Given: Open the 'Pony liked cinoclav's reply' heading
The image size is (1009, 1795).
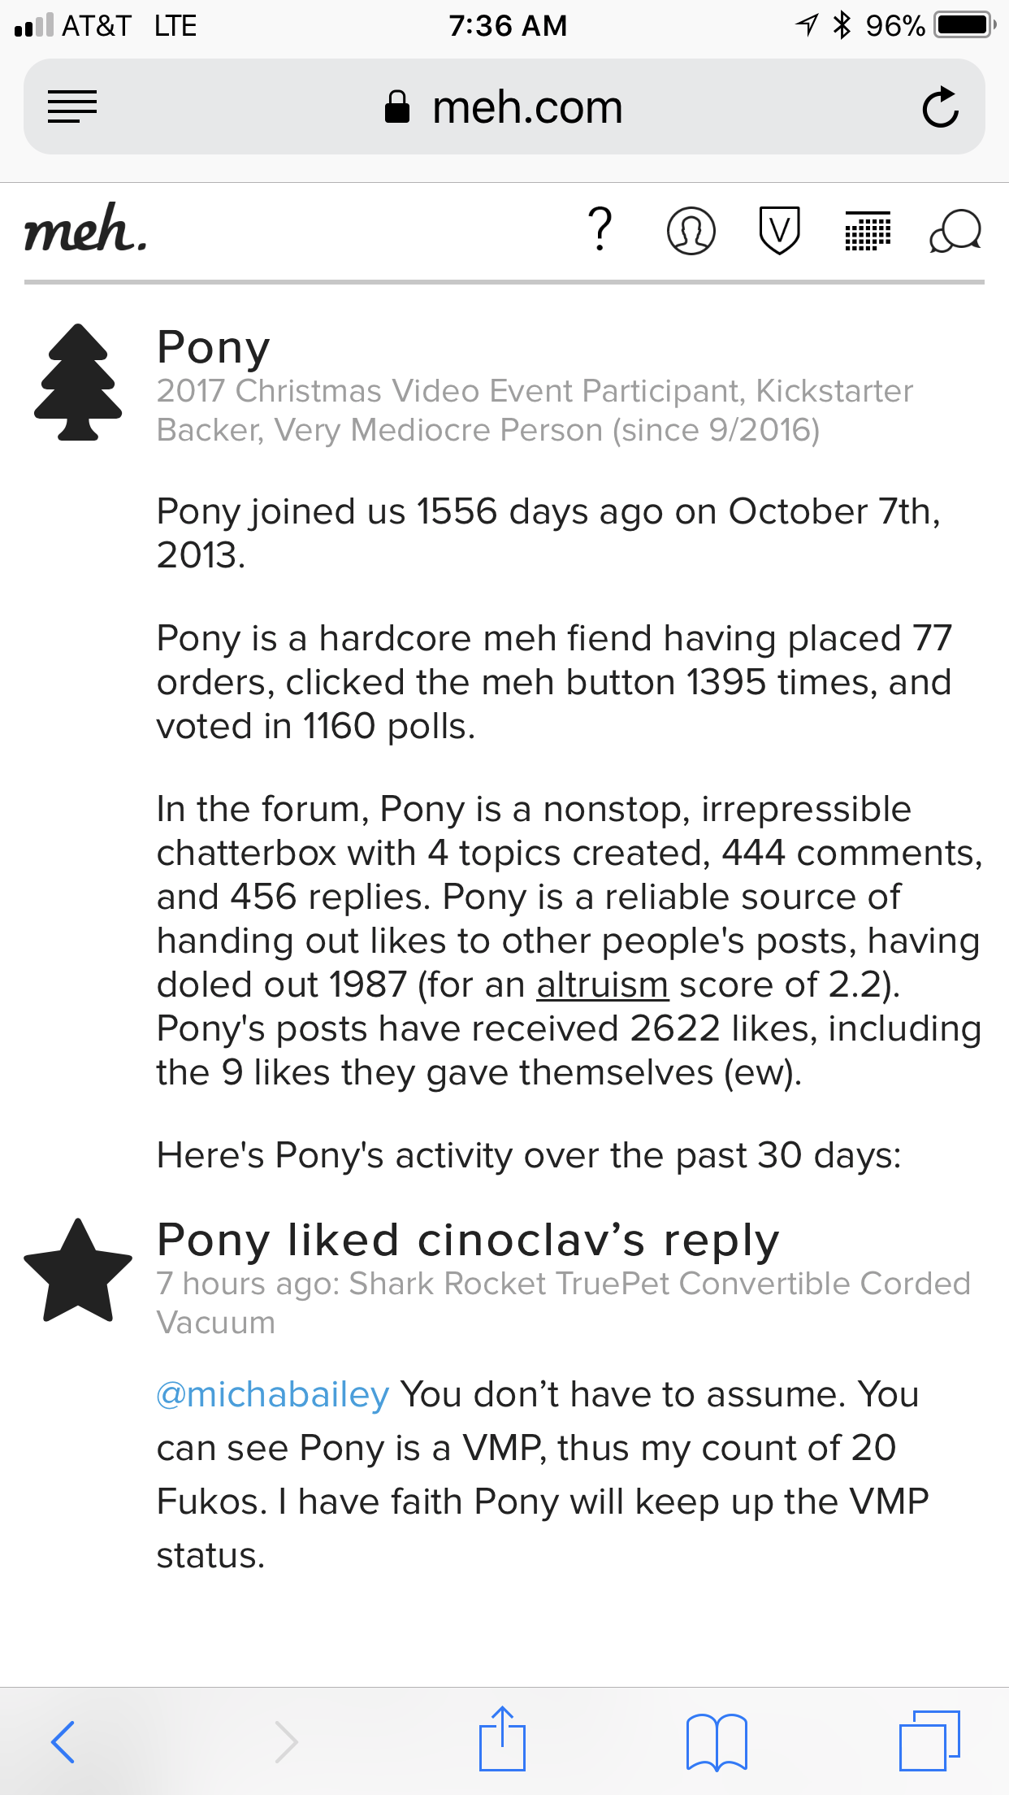Looking at the screenshot, I should click(x=468, y=1240).
